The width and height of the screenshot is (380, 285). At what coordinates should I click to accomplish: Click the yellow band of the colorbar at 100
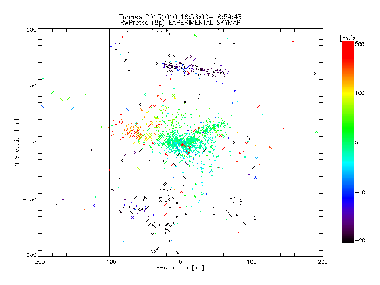point(348,93)
